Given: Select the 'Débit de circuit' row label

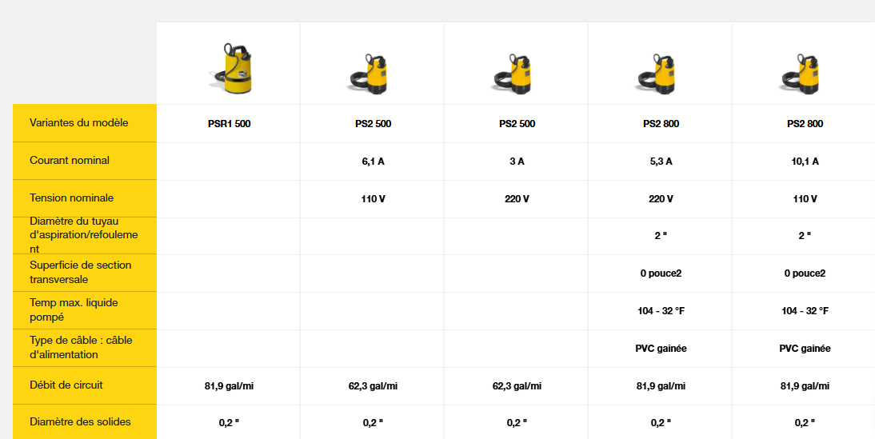Looking at the screenshot, I should point(66,385).
